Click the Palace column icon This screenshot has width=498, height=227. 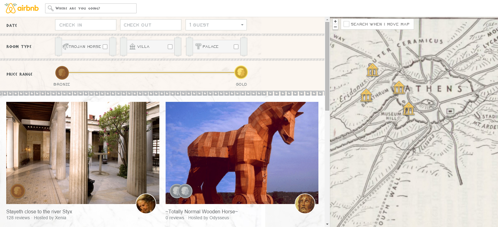click(x=198, y=47)
